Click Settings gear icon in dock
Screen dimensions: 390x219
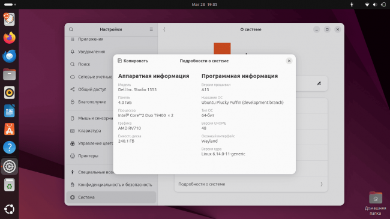(9, 166)
